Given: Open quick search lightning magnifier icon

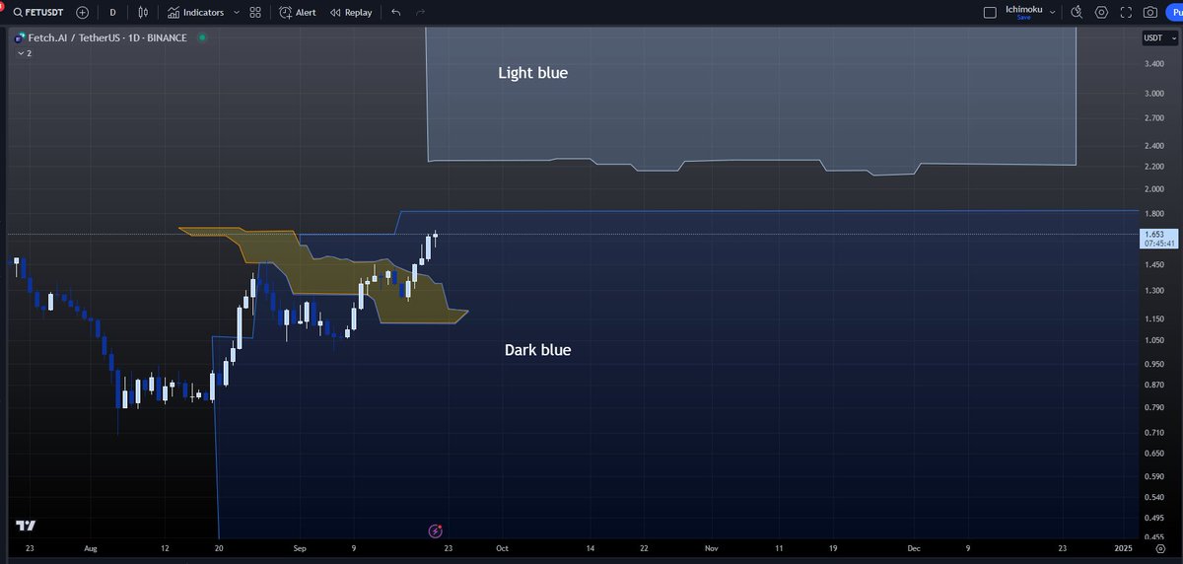Looking at the screenshot, I should click(x=1077, y=13).
